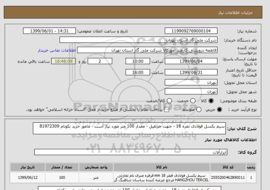
Task: Click the delivery city field تهران
Action: pos(191,91)
